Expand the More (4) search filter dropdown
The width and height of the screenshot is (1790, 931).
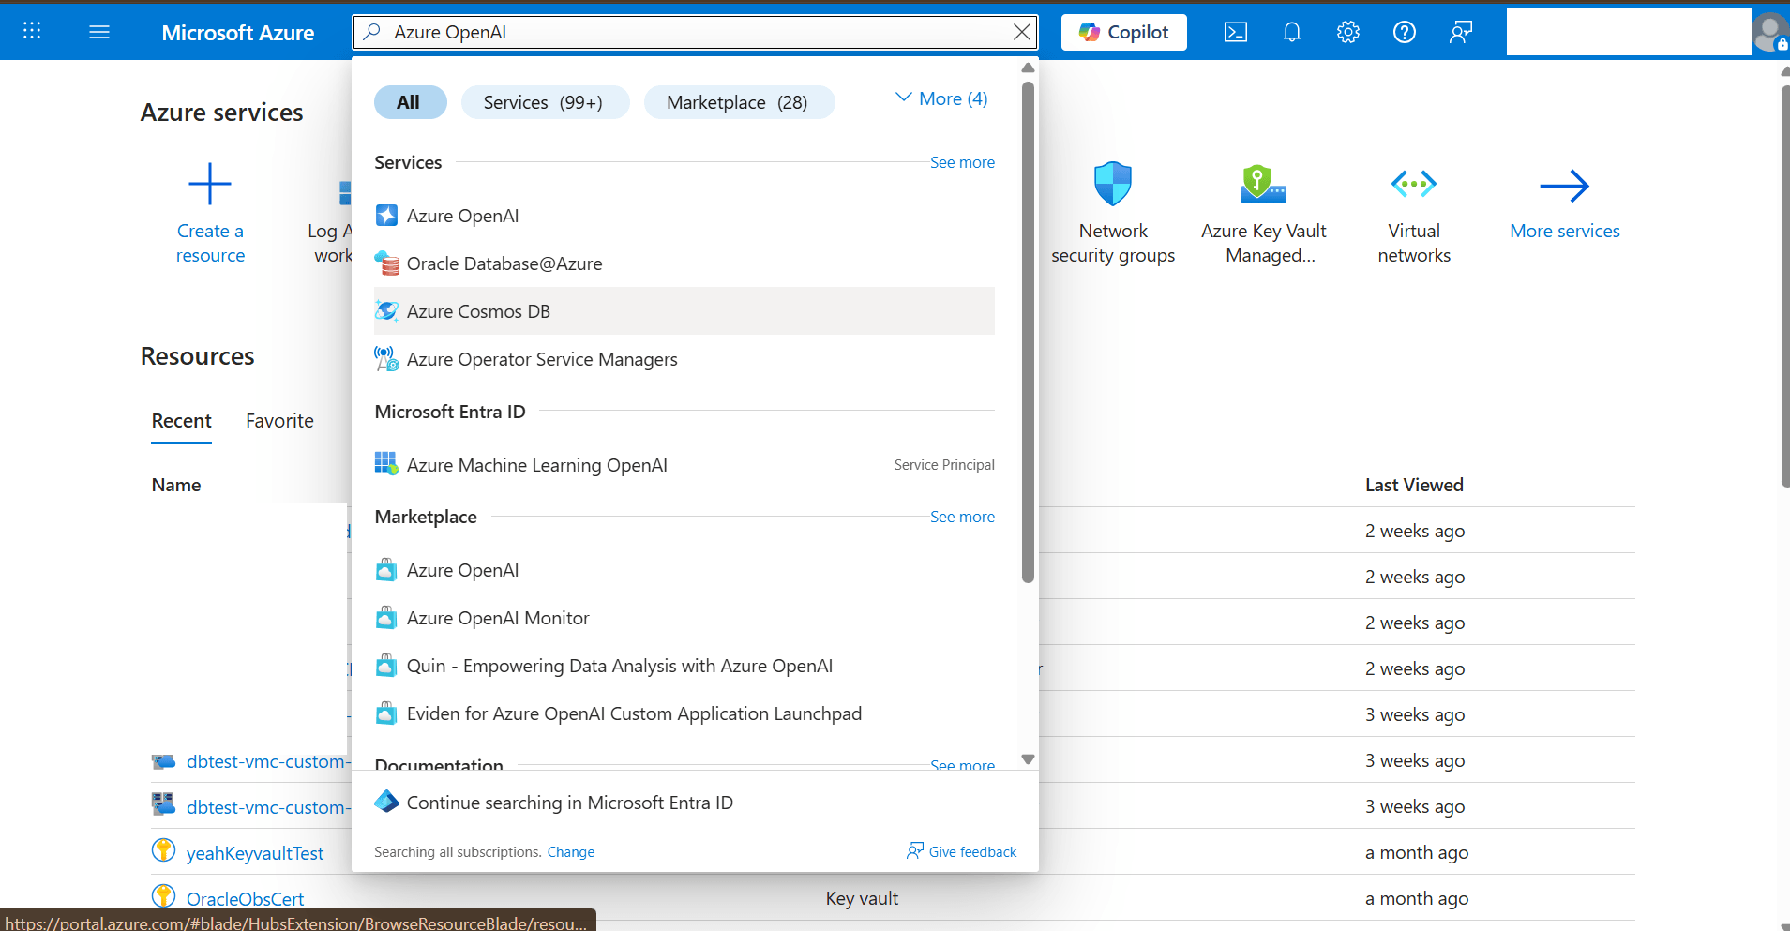941,98
